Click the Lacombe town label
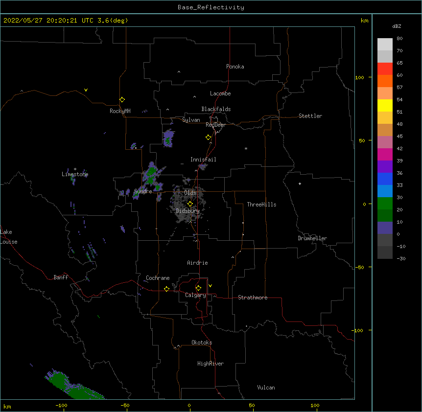 click(x=220, y=93)
